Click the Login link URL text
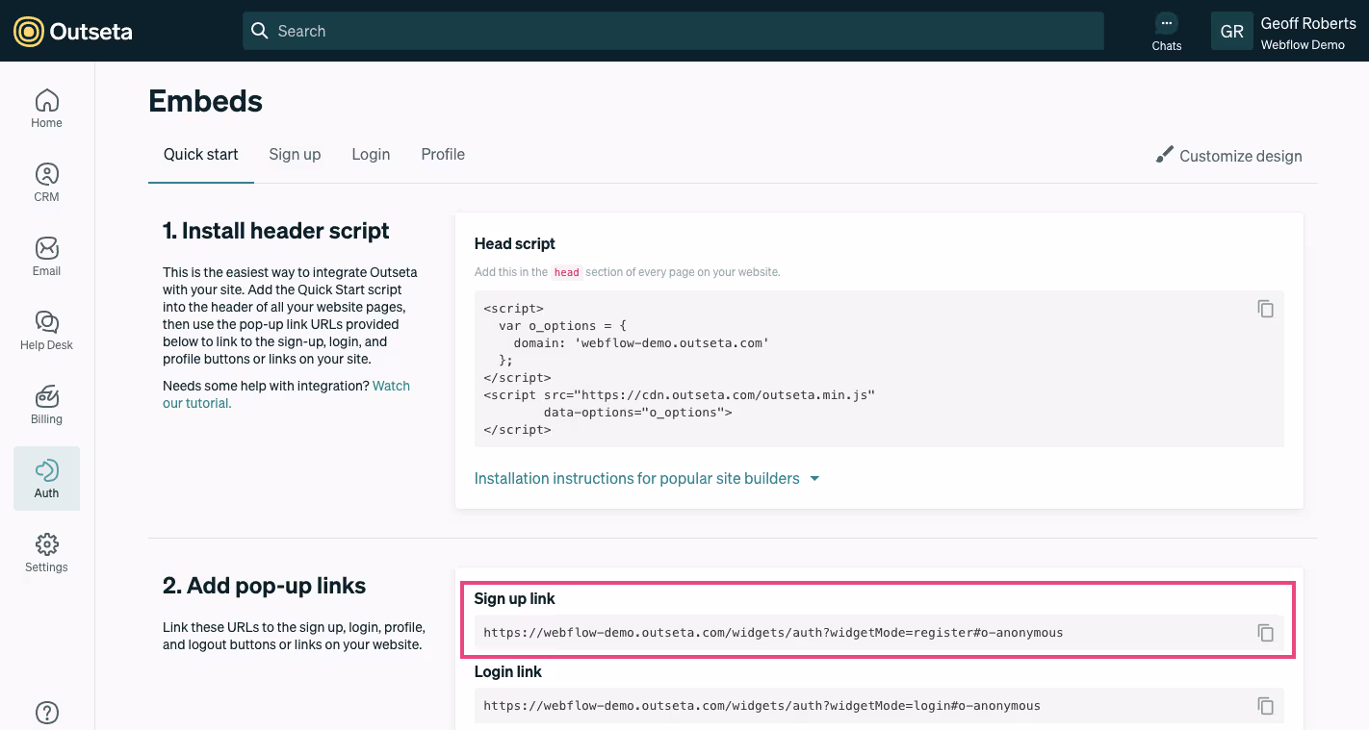The image size is (1369, 730). (762, 706)
